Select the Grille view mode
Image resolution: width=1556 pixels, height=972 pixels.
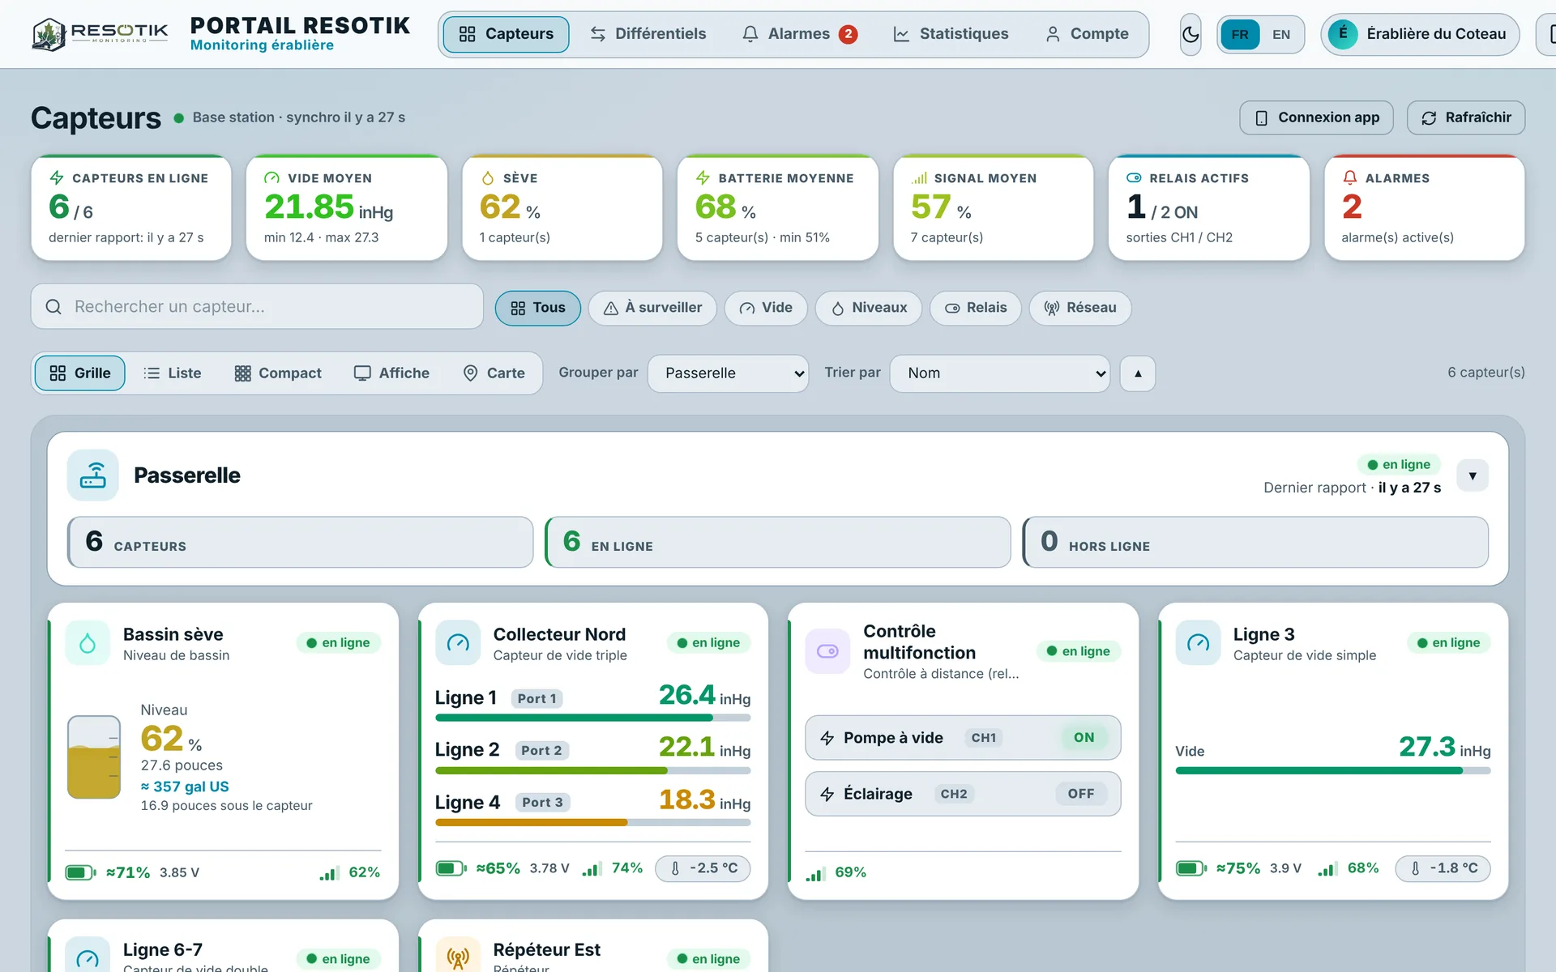pyautogui.click(x=79, y=373)
